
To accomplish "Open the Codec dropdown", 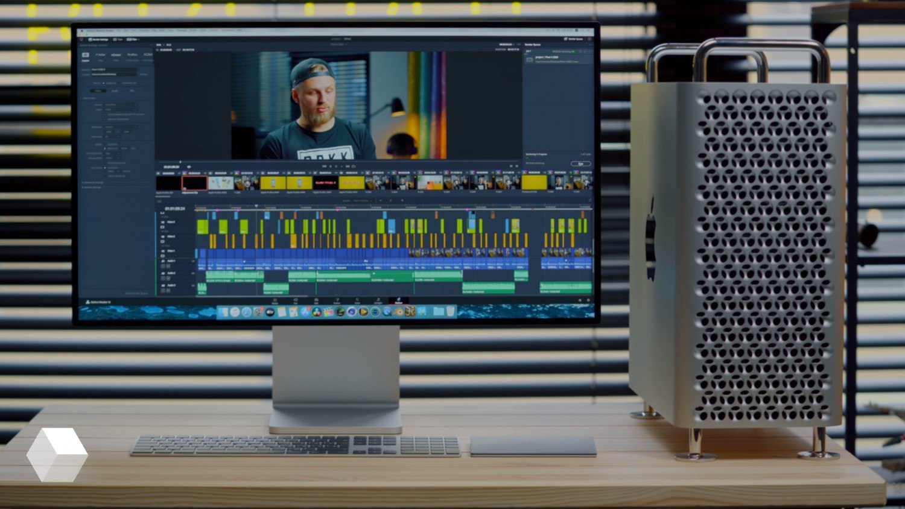I will point(121,110).
